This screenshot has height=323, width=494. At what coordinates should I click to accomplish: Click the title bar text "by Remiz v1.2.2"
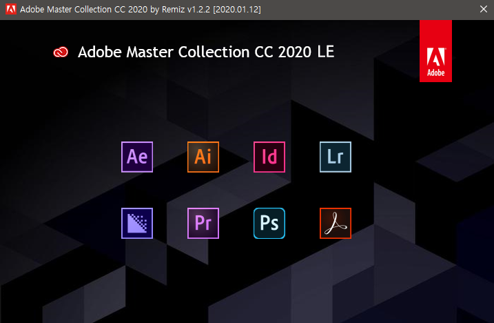click(181, 10)
